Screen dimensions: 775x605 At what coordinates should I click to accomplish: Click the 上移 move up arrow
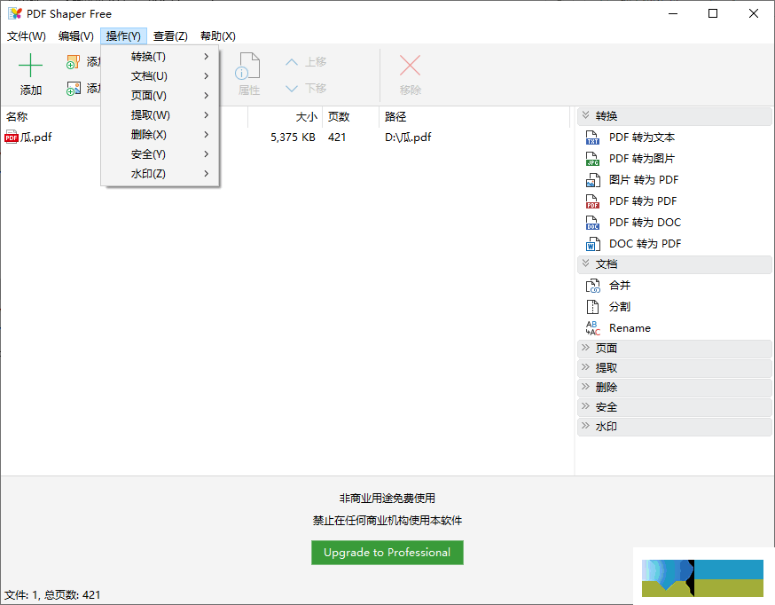(292, 62)
